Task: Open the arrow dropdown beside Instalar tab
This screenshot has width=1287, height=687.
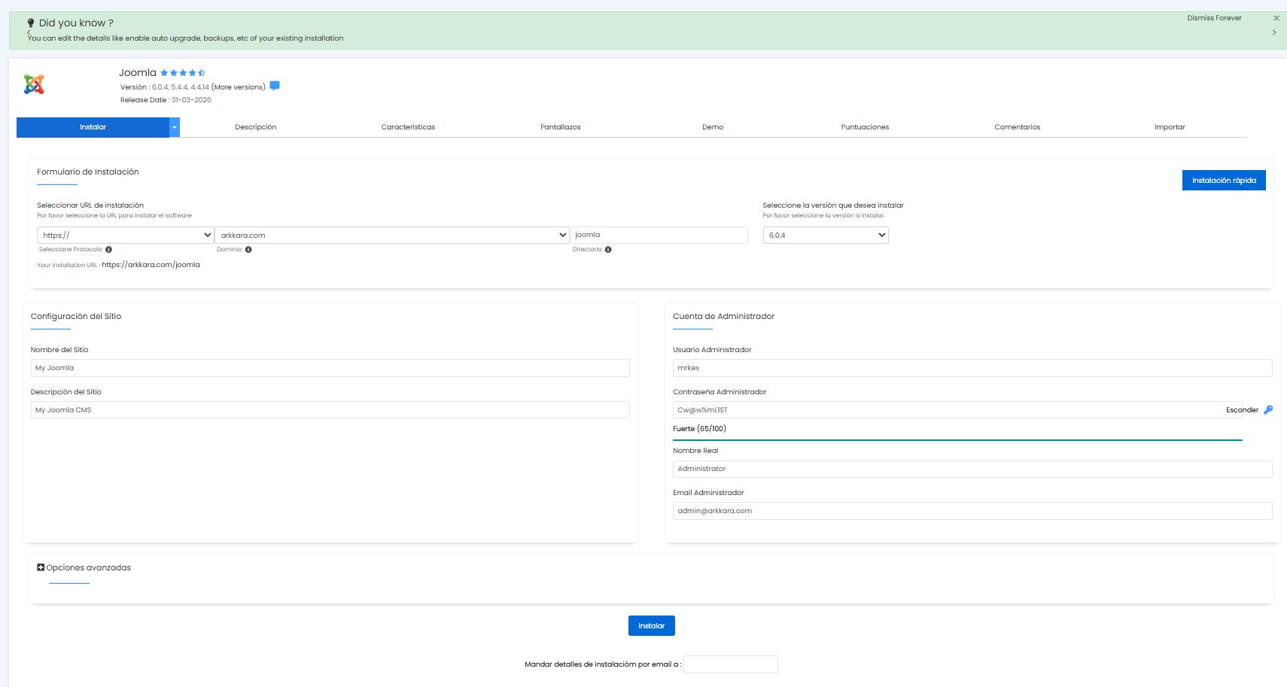Action: point(175,127)
